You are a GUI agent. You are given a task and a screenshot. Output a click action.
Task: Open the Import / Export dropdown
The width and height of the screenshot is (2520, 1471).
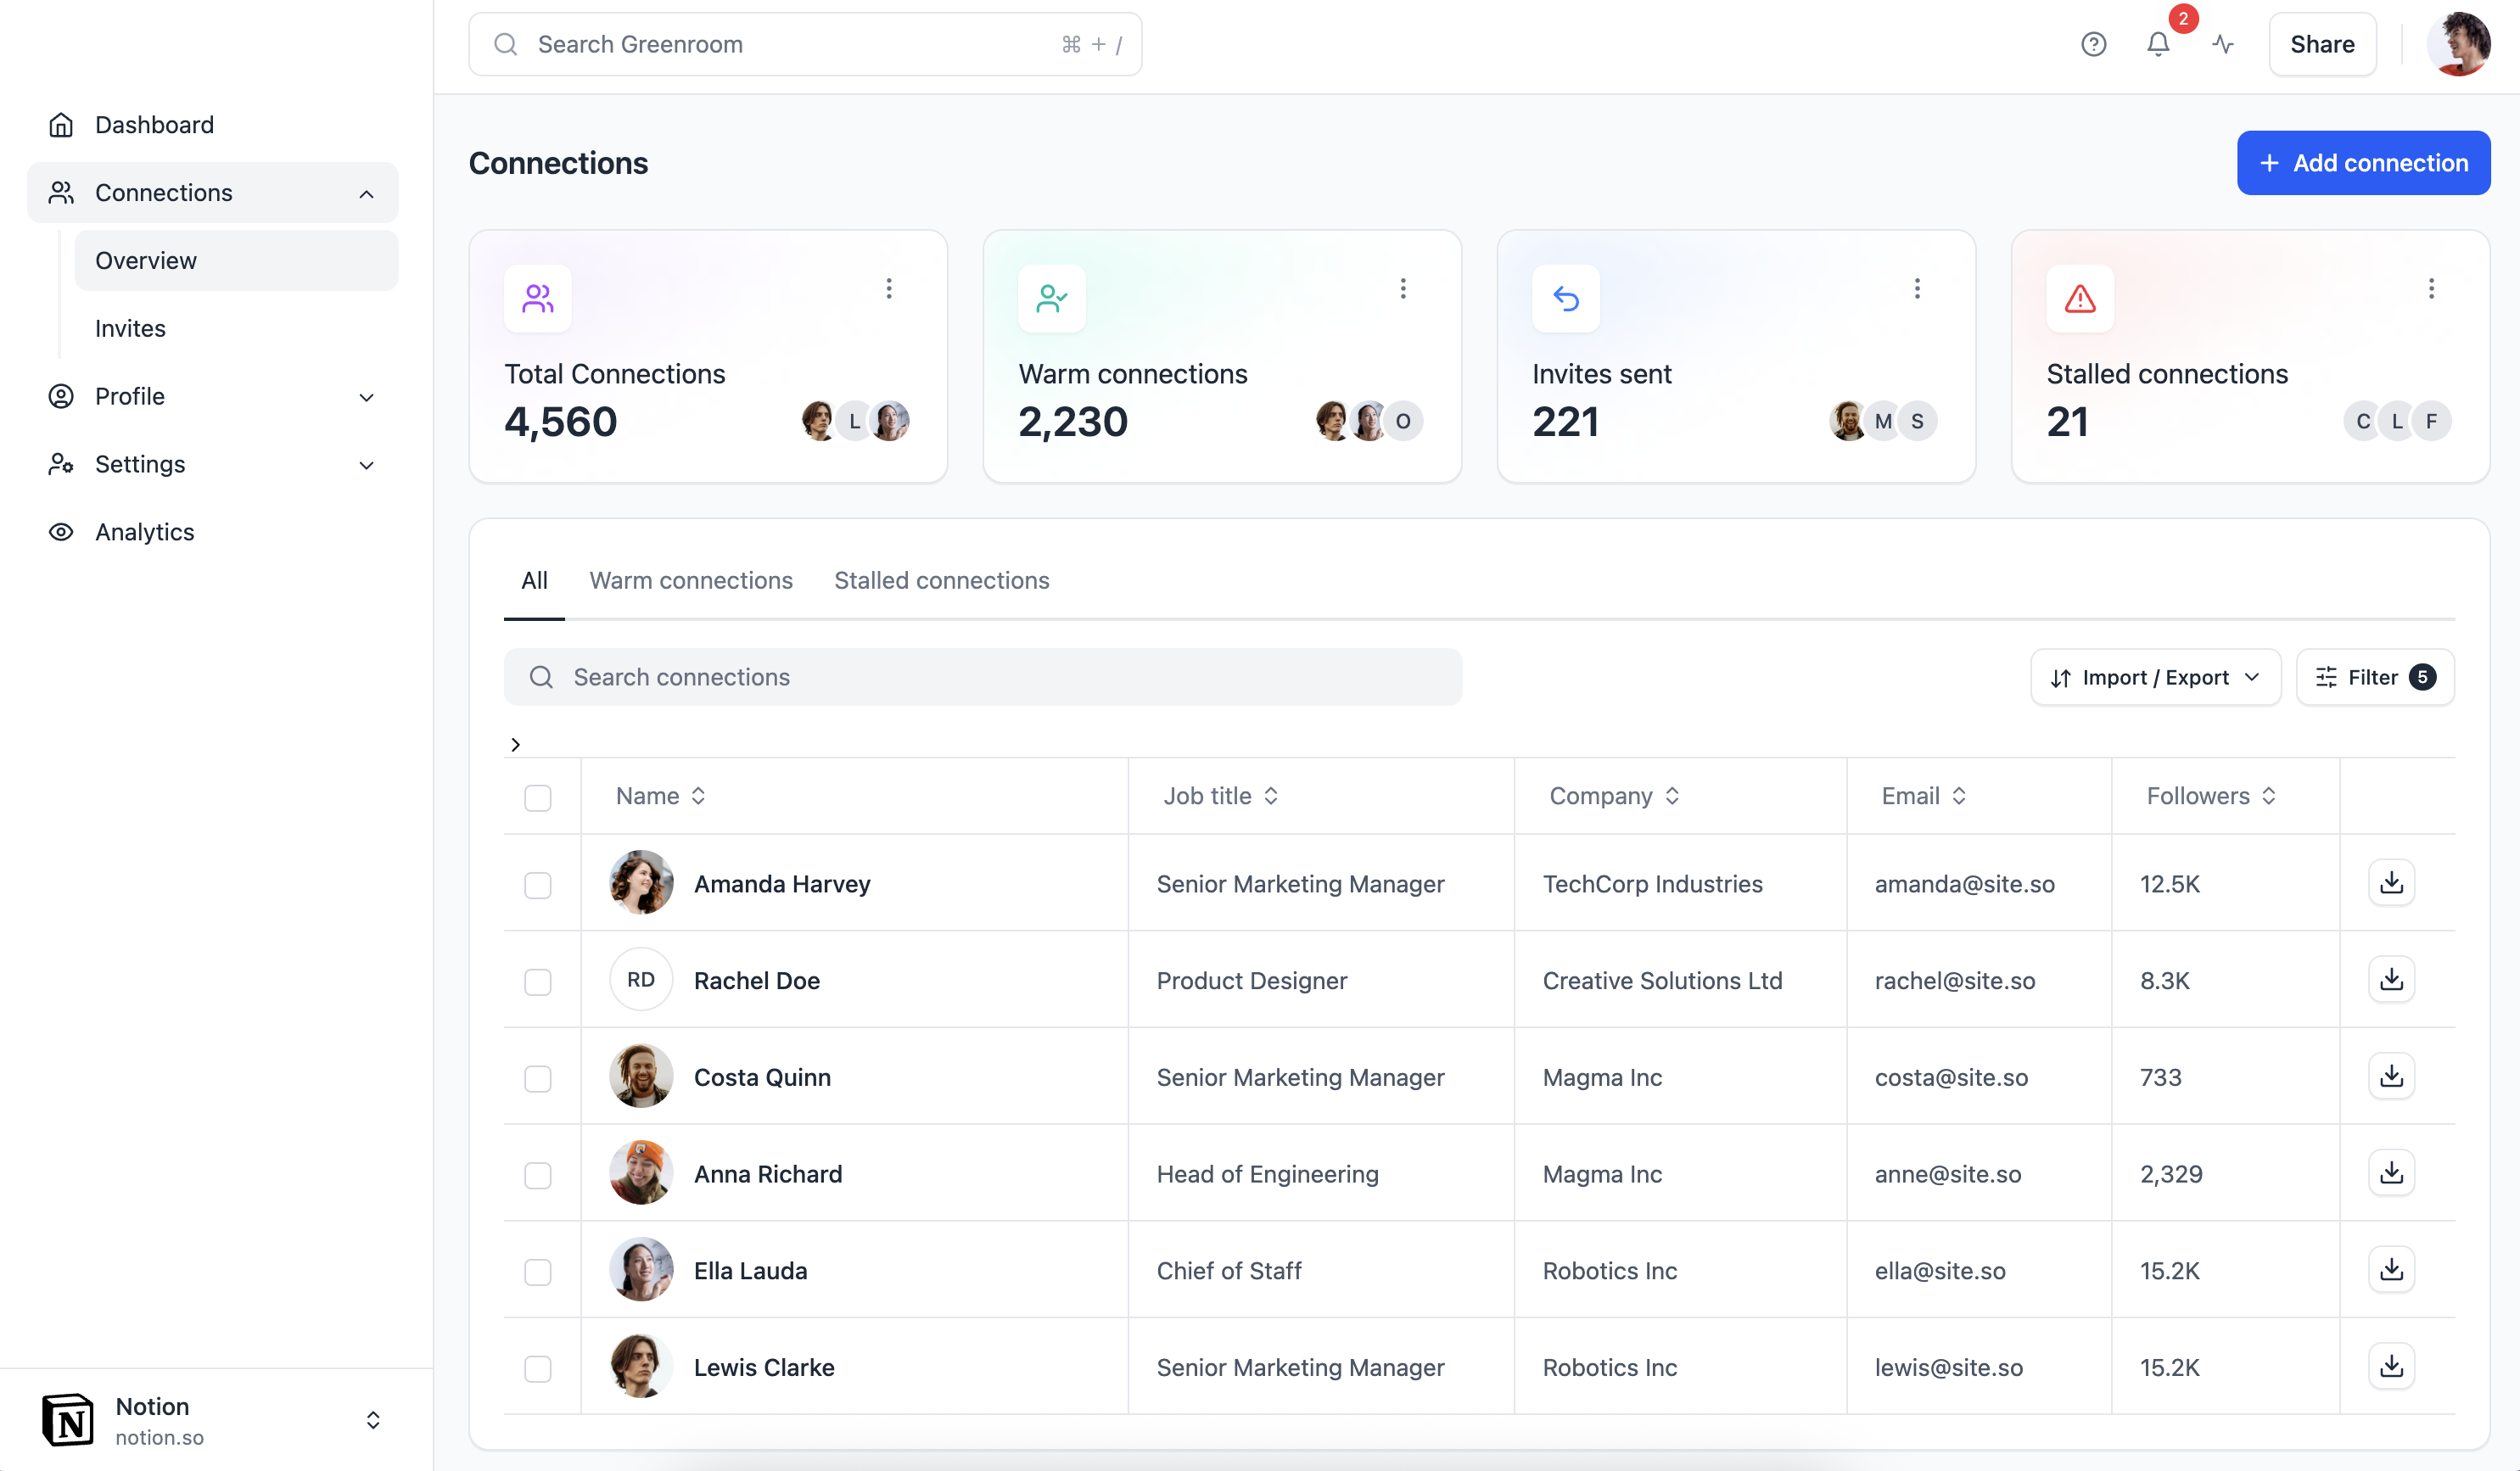tap(2155, 677)
